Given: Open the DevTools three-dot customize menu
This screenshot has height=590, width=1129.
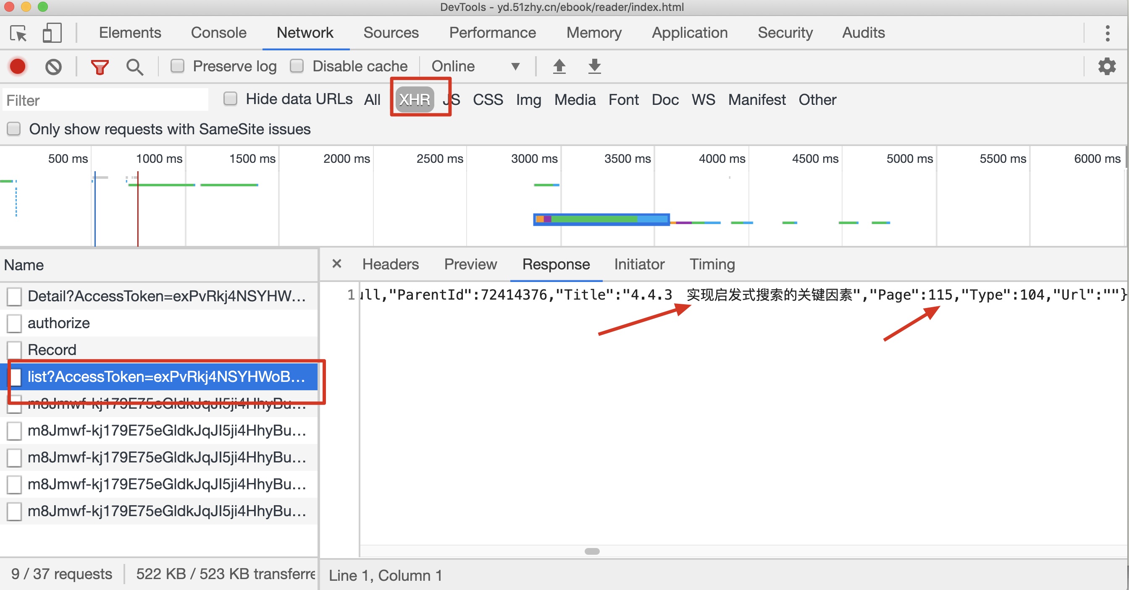Looking at the screenshot, I should click(x=1108, y=33).
